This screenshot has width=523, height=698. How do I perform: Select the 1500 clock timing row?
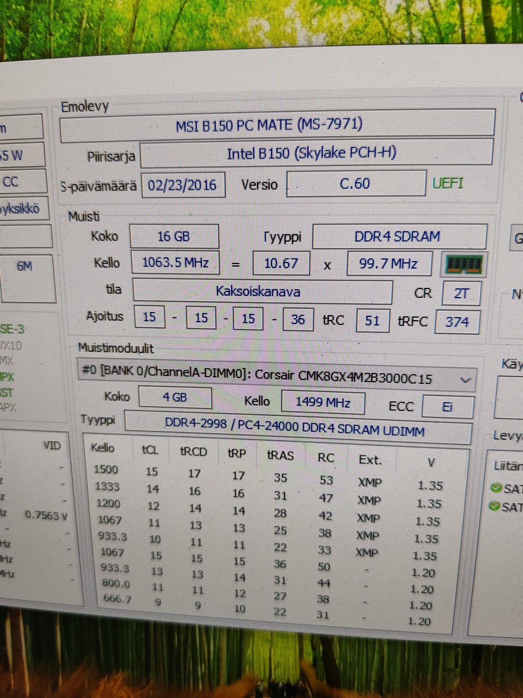(267, 477)
